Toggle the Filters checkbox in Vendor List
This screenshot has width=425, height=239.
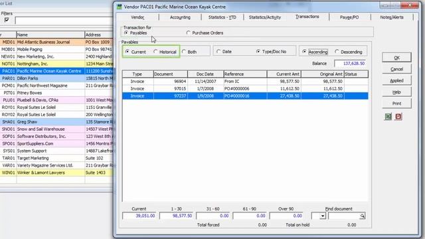(x=7, y=20)
